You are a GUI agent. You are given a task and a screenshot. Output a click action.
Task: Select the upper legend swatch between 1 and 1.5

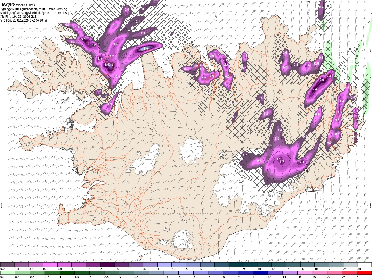click(78, 265)
